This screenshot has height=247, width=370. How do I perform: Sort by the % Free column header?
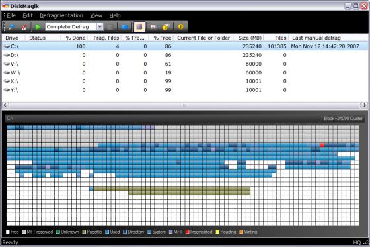coord(161,38)
